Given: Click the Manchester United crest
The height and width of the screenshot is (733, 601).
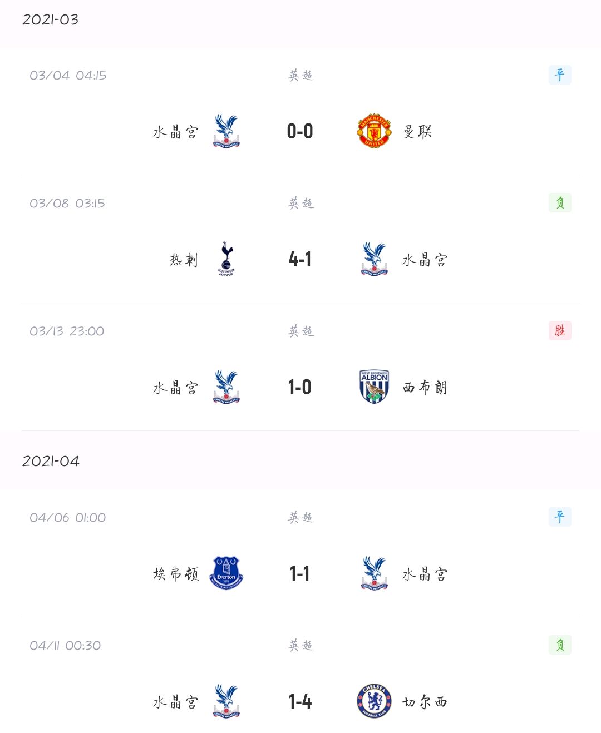Looking at the screenshot, I should click(x=374, y=131).
